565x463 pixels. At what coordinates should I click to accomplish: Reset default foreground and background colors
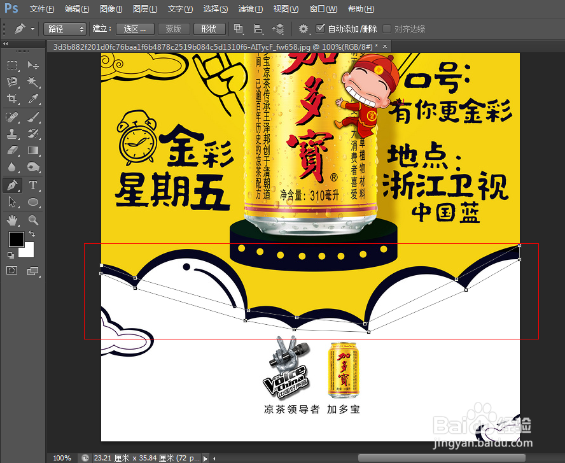point(11,255)
